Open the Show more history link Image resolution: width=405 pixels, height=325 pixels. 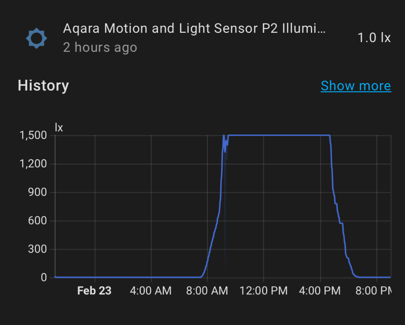pos(356,86)
